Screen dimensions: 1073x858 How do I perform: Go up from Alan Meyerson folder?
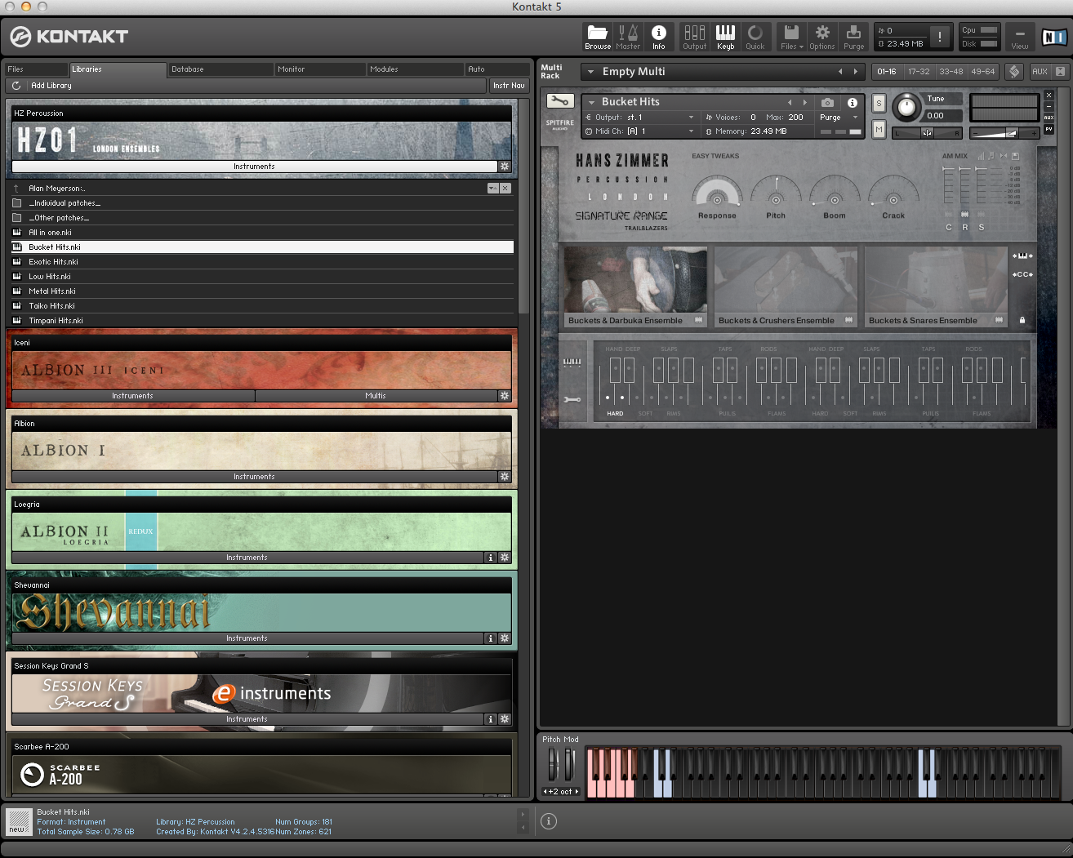(16, 189)
